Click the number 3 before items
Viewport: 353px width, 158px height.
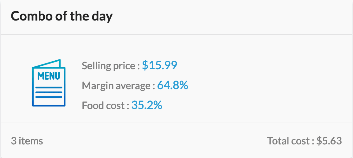point(14,141)
